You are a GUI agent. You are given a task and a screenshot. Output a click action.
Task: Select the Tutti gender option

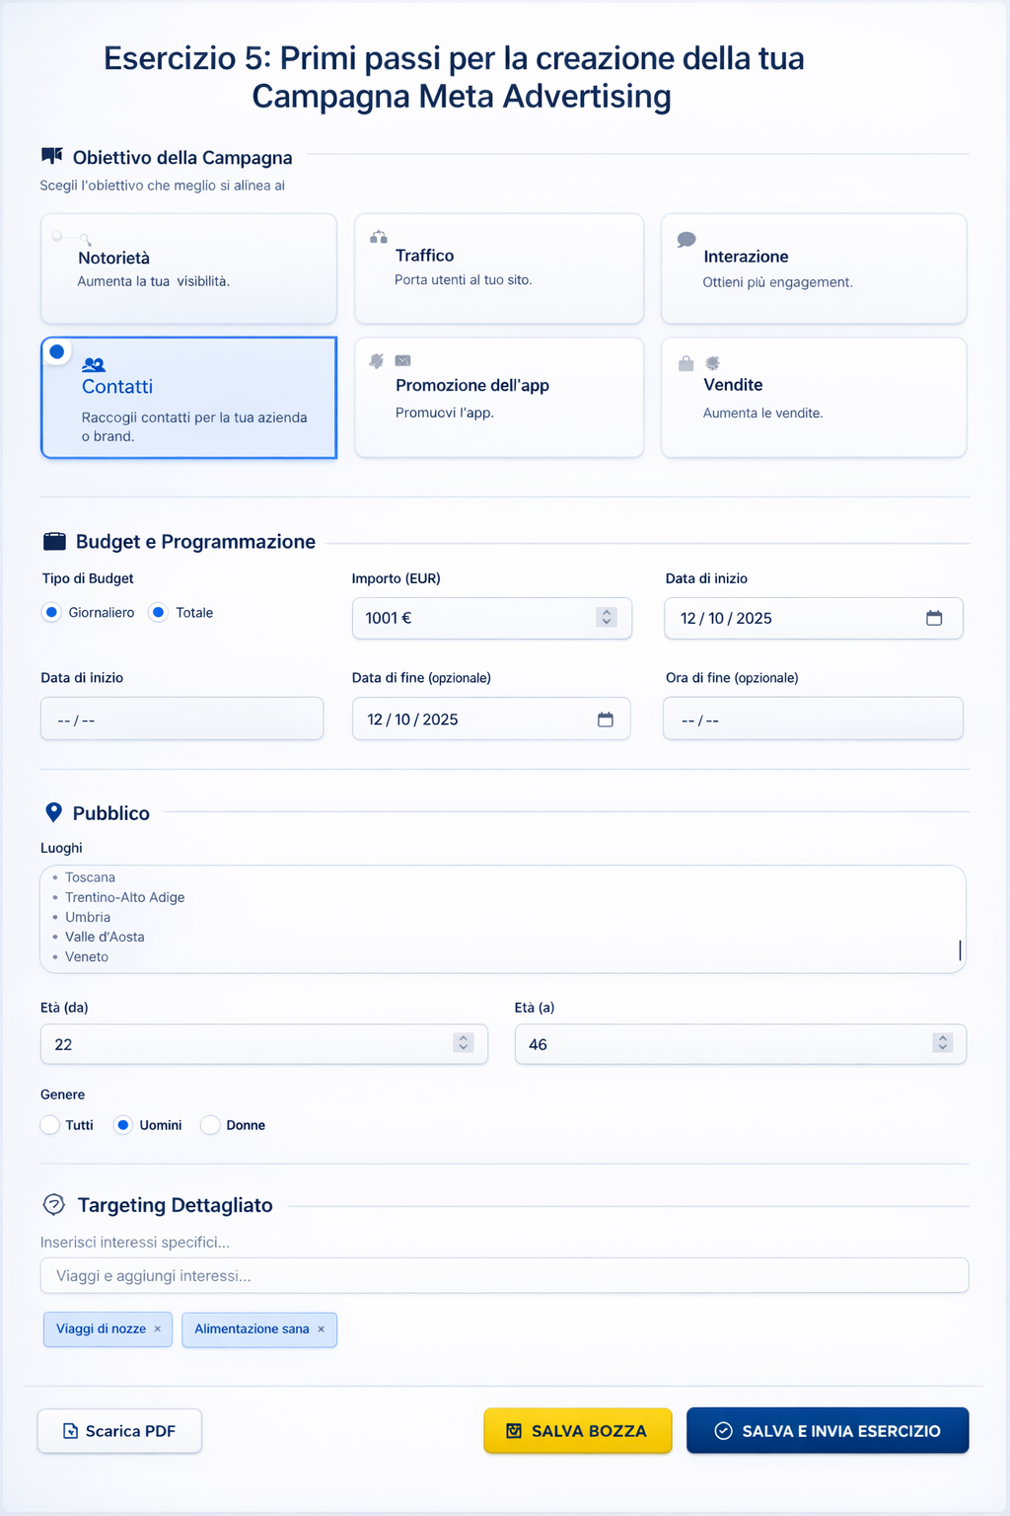[49, 1125]
